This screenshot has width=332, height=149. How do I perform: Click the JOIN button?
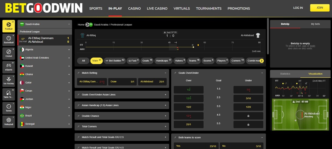[x=320, y=8]
